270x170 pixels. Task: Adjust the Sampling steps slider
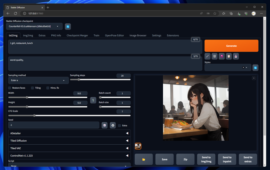point(100,80)
